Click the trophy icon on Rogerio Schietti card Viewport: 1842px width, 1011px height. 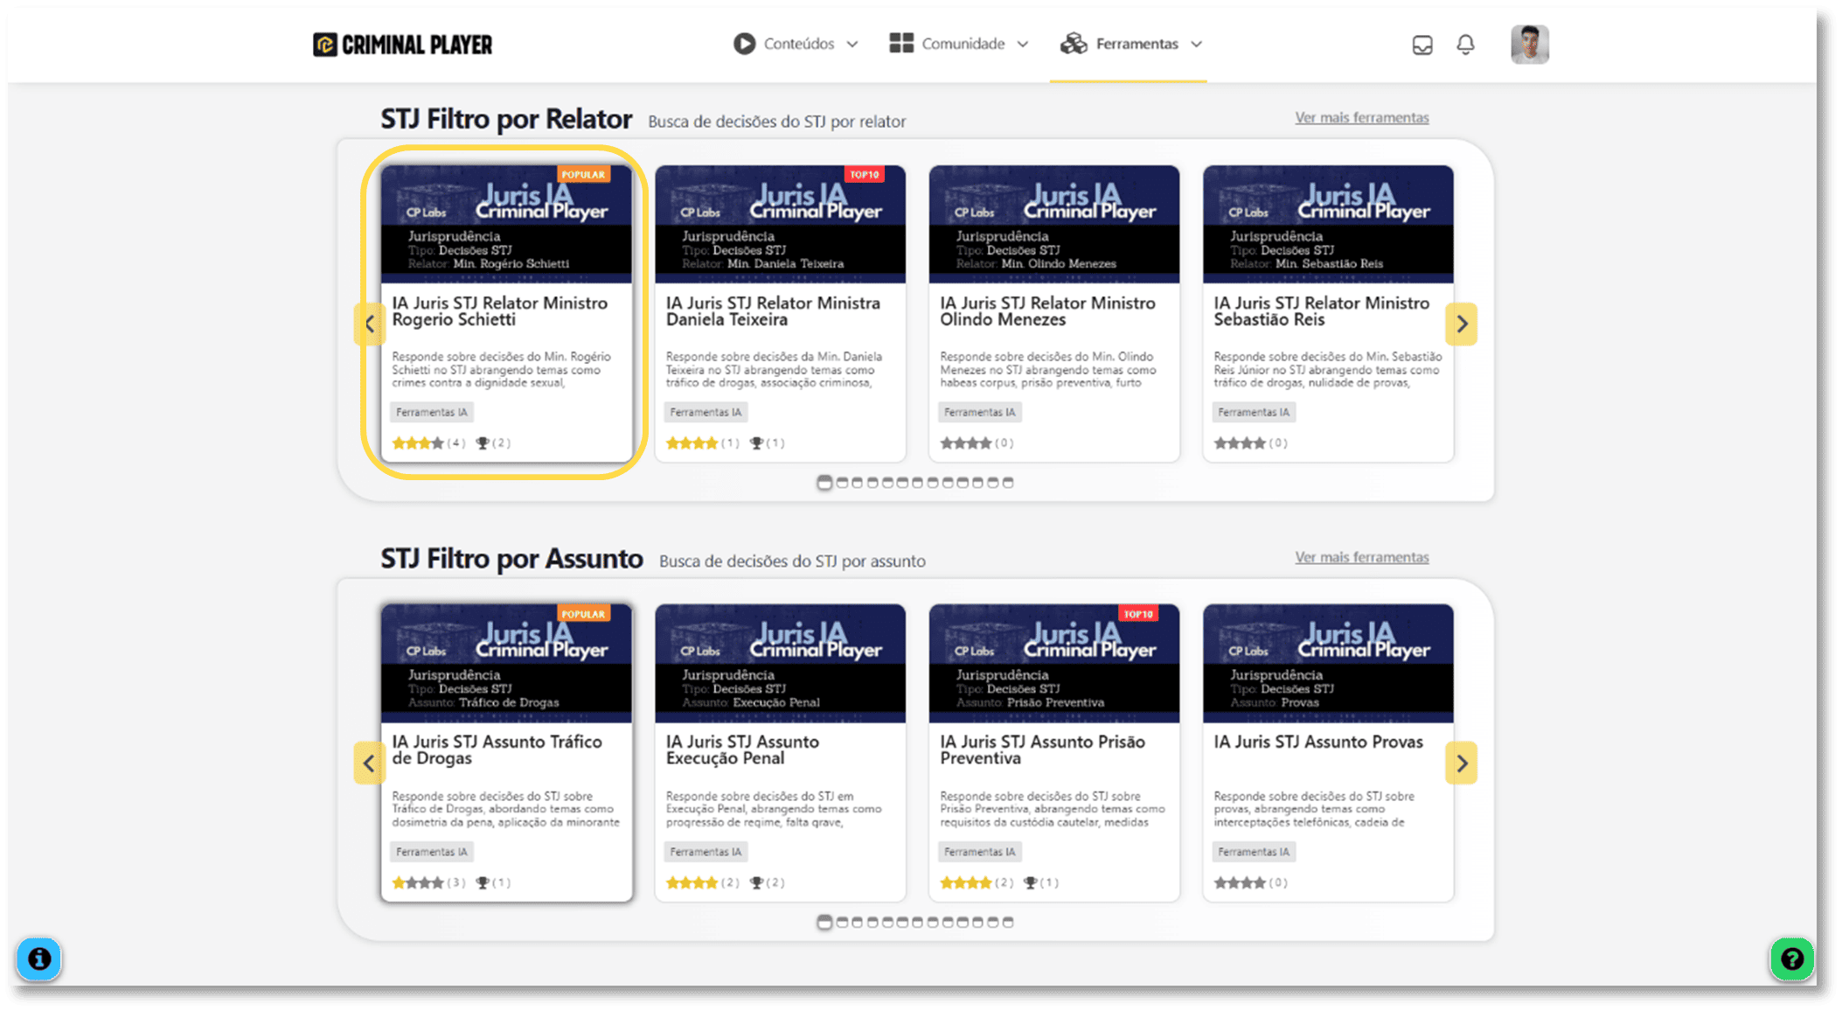(483, 443)
